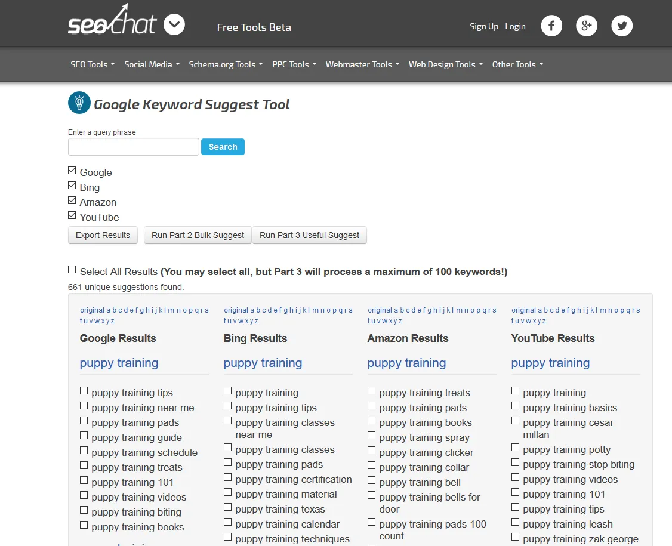Check 'puppy training treats' in Amazon results
Image resolution: width=672 pixels, height=546 pixels.
[372, 390]
